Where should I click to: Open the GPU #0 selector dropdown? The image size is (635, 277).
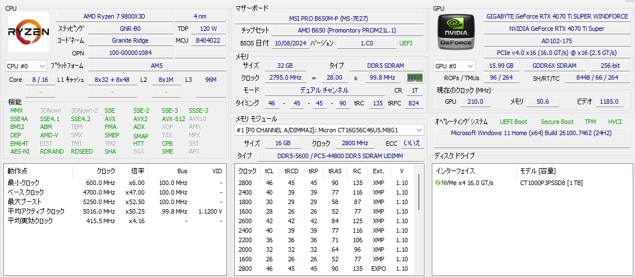[455, 66]
